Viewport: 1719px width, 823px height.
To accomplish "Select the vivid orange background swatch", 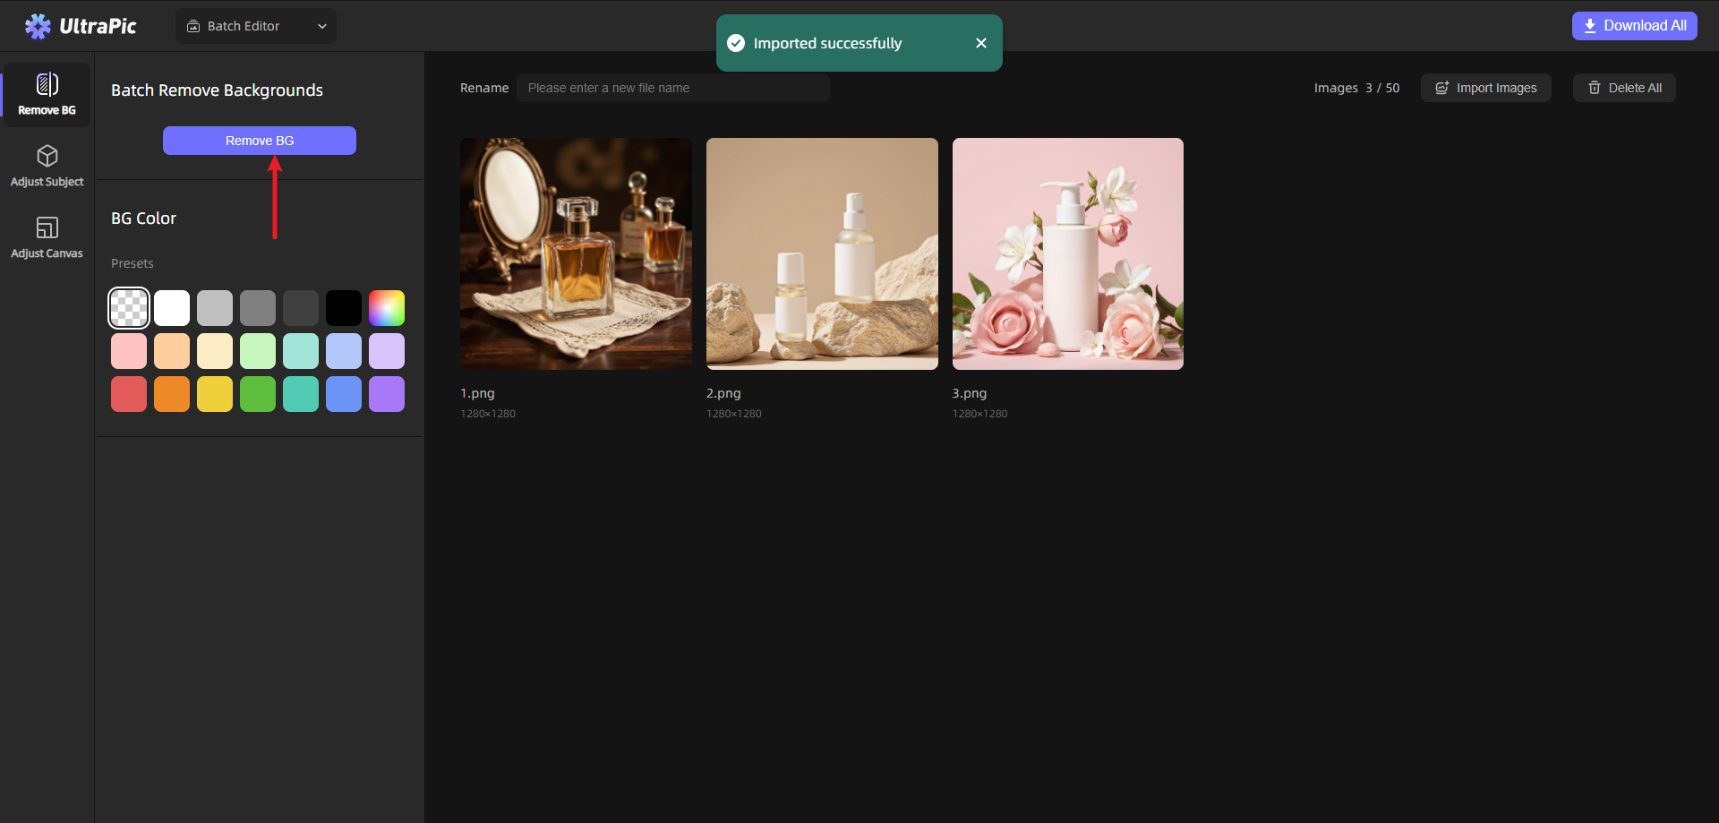I will [172, 394].
